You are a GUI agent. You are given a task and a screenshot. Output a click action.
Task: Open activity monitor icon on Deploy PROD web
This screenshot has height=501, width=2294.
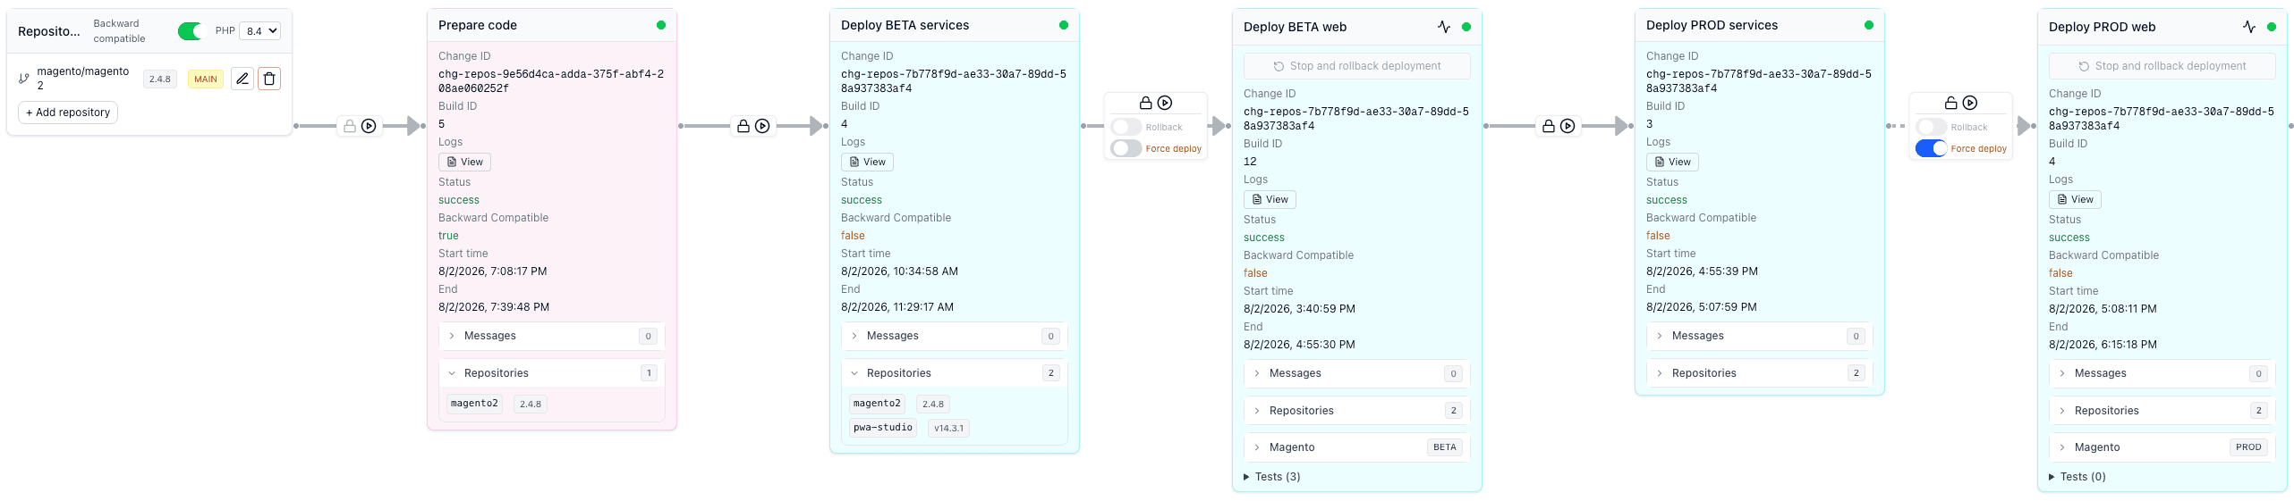[2249, 27]
